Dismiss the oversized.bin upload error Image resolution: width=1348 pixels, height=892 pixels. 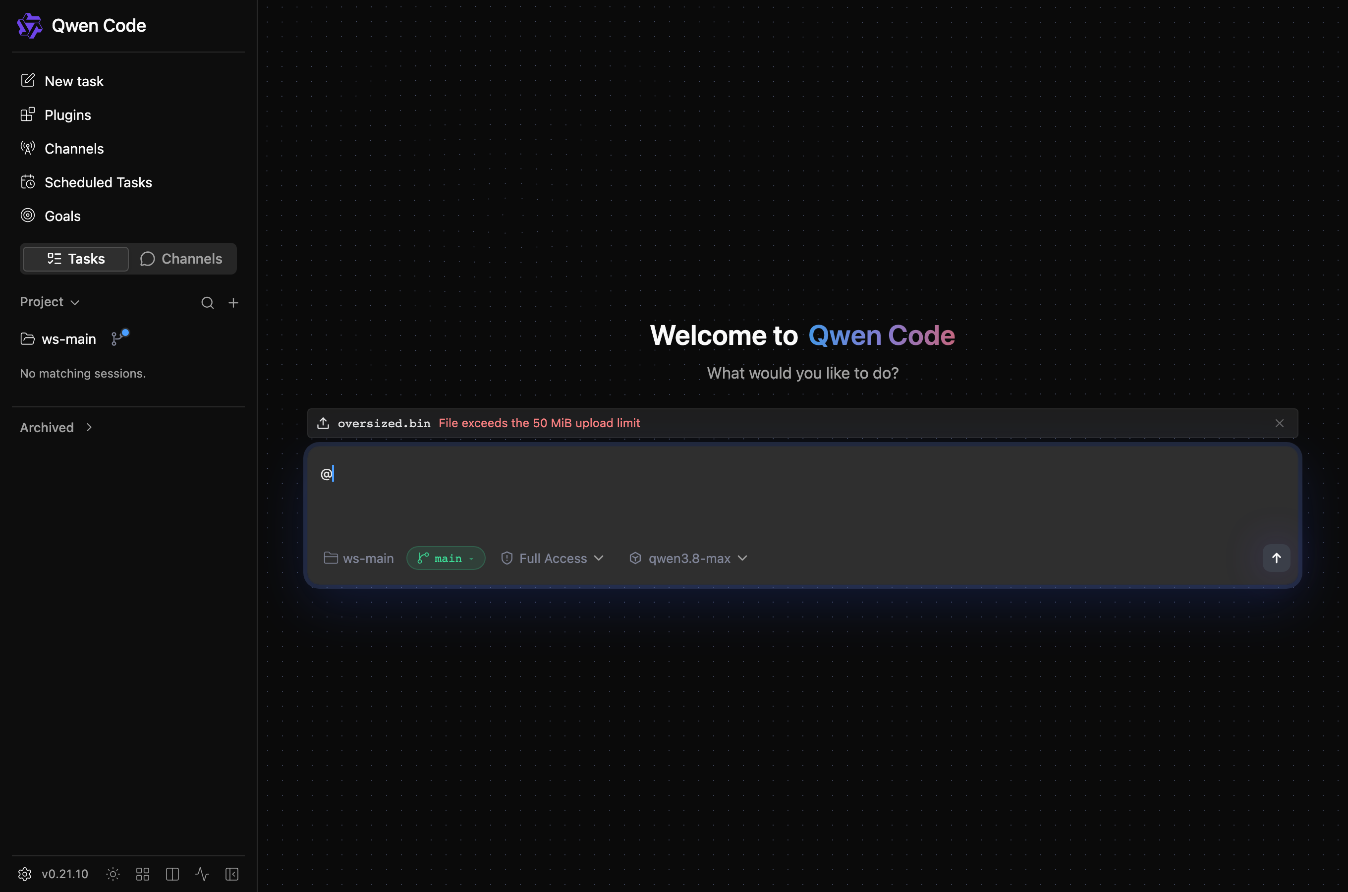click(1279, 423)
